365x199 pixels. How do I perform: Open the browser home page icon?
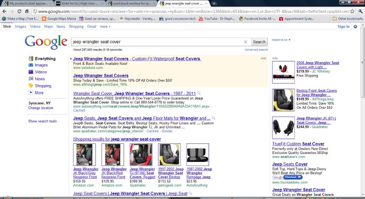(x=27, y=12)
